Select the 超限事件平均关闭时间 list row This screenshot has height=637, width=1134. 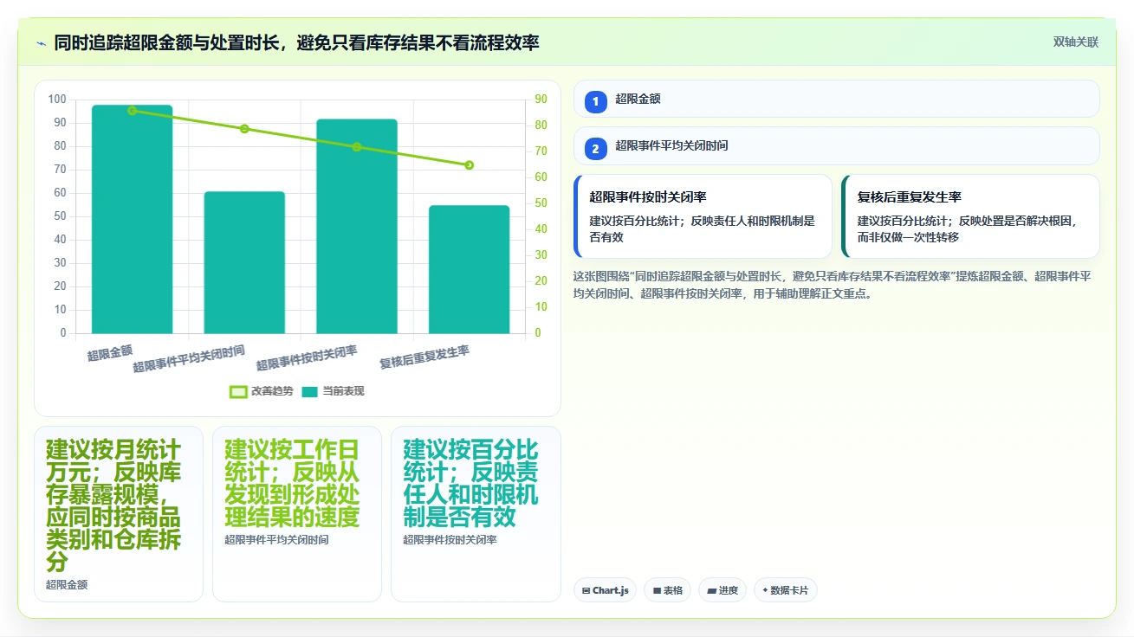tap(836, 145)
